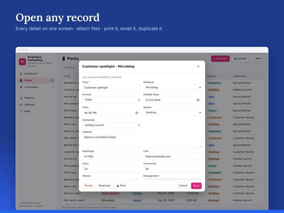The height and width of the screenshot is (213, 284).
Task: Open Dashboard in the sidebar
Action: click(36, 74)
